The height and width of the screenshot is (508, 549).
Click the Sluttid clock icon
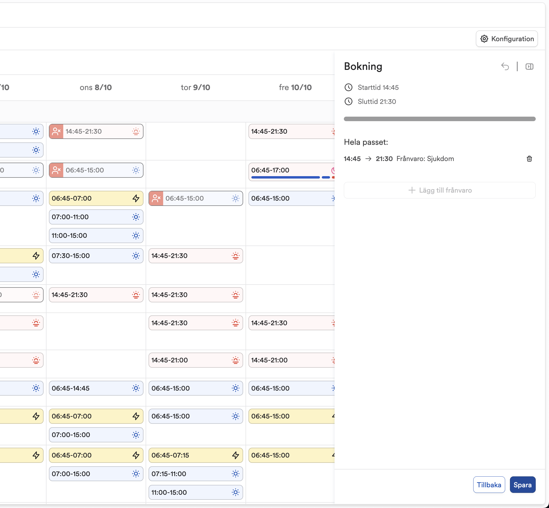[348, 101]
